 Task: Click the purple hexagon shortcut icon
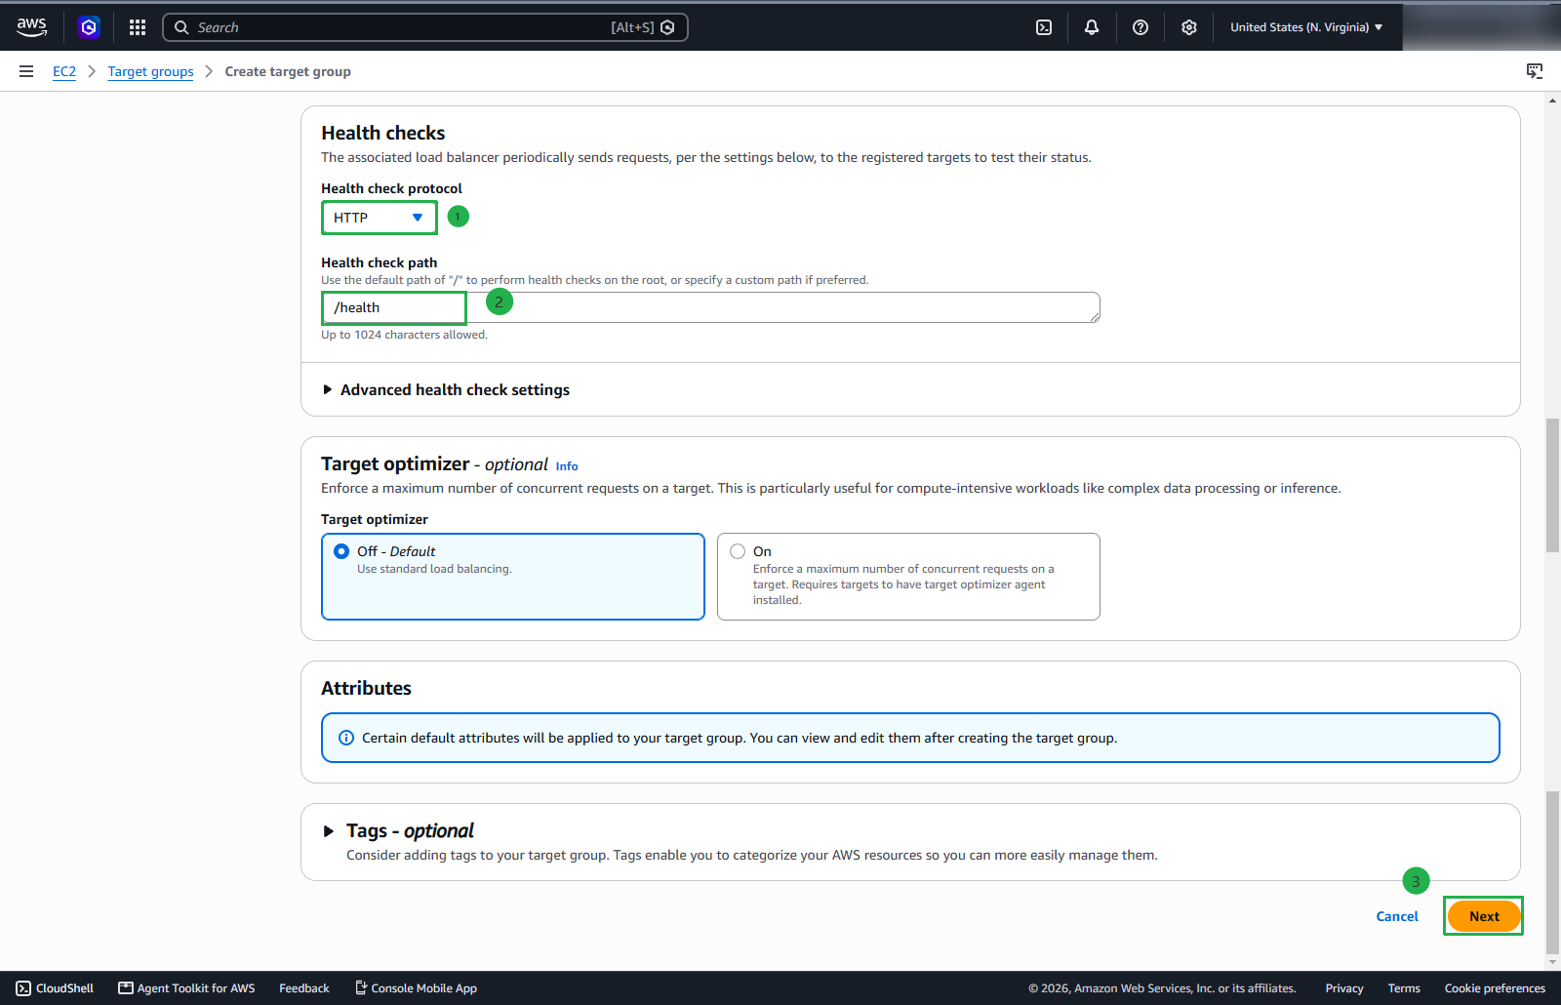point(89,27)
